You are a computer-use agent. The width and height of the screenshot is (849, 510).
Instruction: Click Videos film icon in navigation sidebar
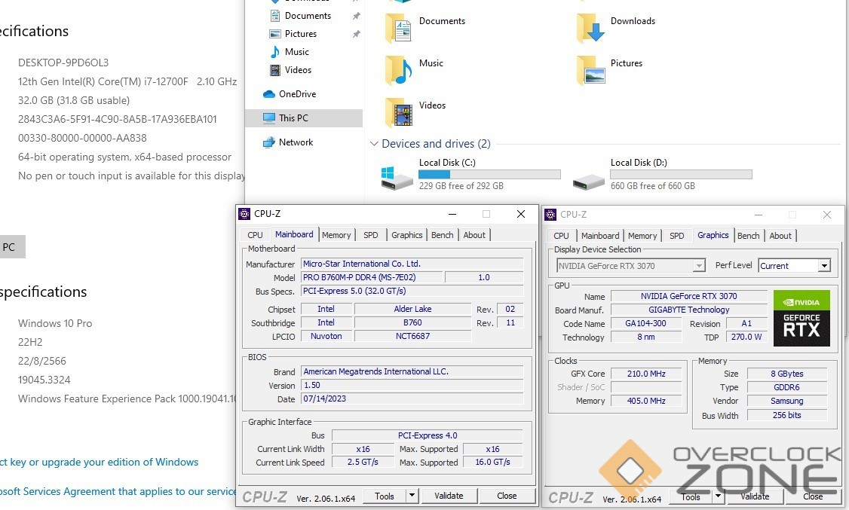pos(275,70)
